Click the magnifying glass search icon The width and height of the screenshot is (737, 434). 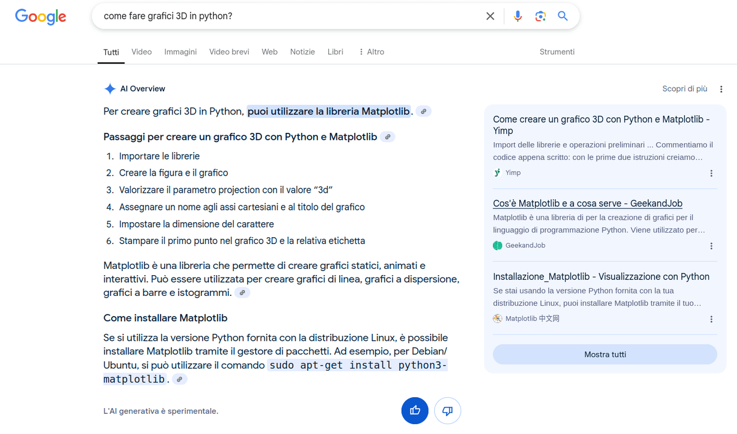(x=563, y=16)
